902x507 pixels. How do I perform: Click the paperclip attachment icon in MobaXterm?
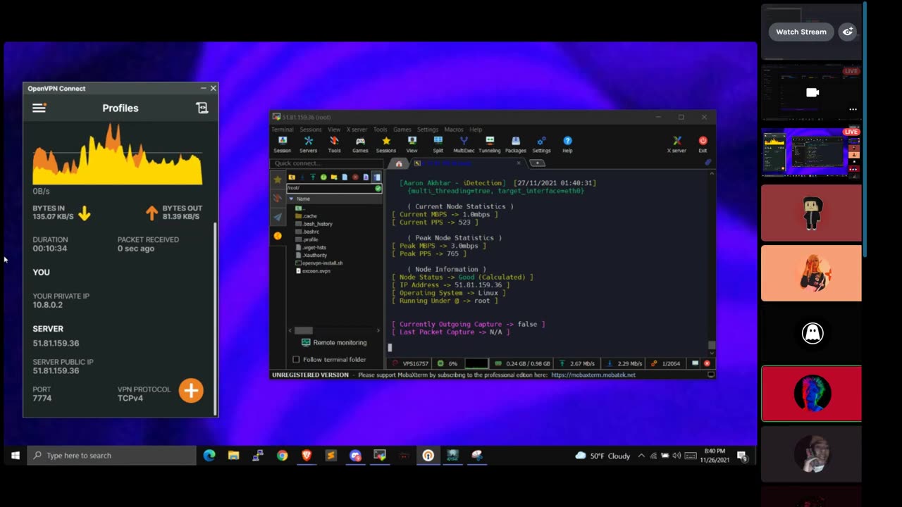(x=708, y=163)
